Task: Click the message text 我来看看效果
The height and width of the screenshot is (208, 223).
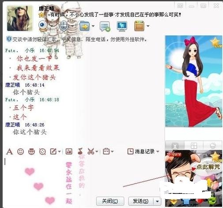Action: [38, 68]
